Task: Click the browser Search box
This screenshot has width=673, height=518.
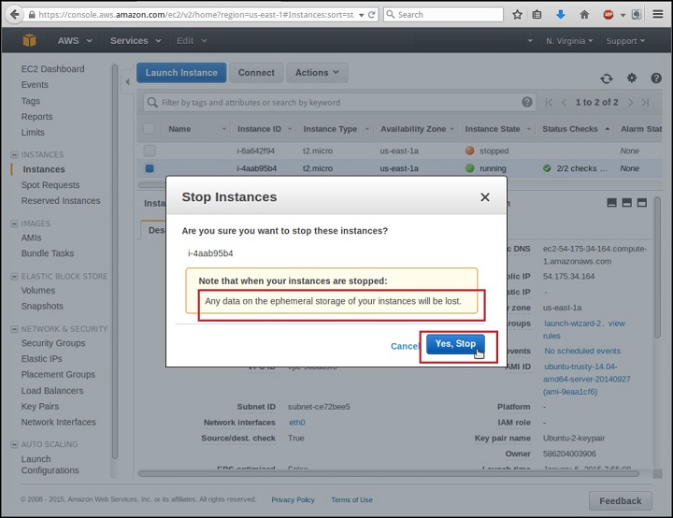Action: (x=443, y=15)
